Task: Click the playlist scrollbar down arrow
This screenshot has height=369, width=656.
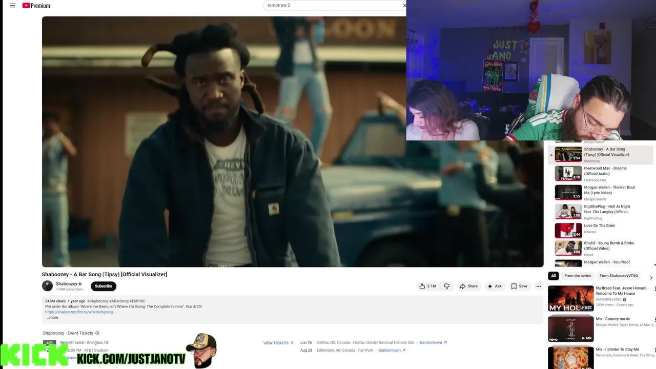Action: pos(654,265)
